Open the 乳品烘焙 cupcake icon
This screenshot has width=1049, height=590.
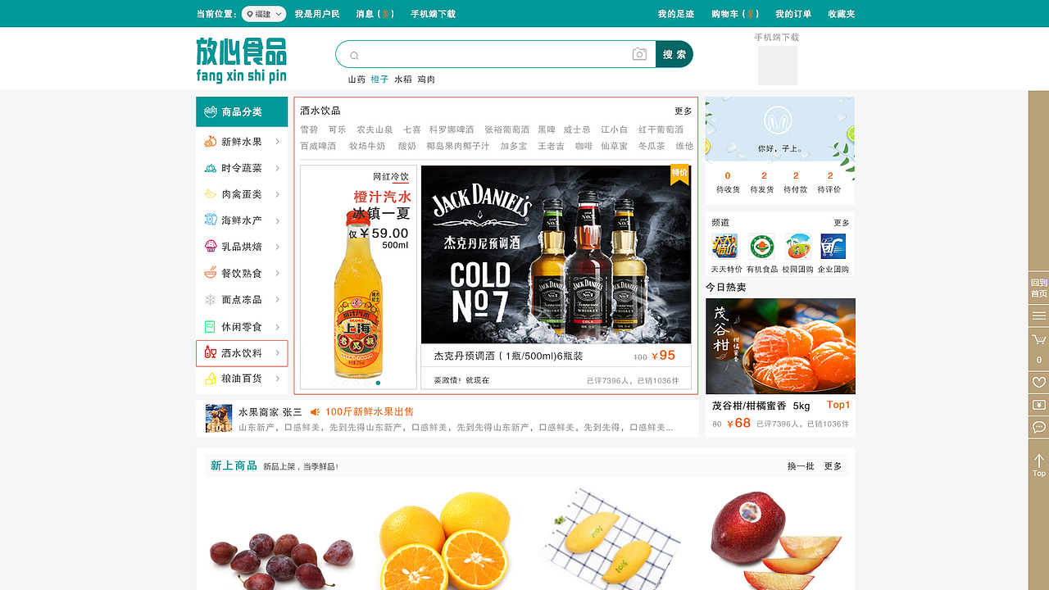tap(210, 247)
